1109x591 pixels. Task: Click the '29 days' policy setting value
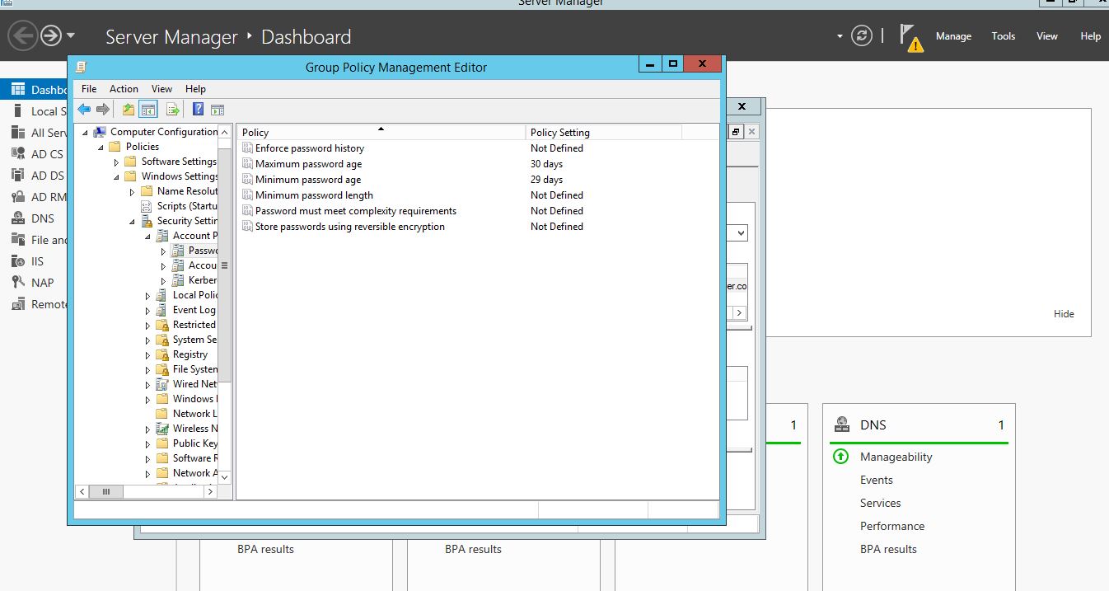(x=546, y=180)
